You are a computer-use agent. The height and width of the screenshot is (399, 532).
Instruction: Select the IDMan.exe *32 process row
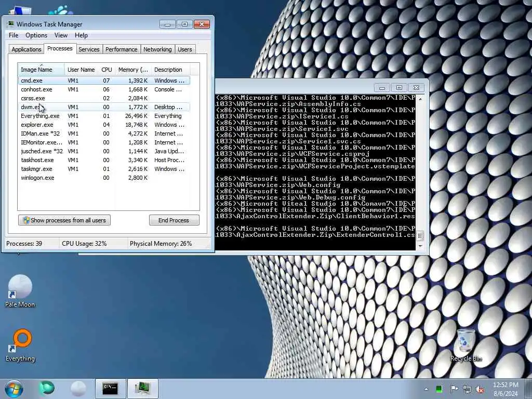tap(104, 134)
